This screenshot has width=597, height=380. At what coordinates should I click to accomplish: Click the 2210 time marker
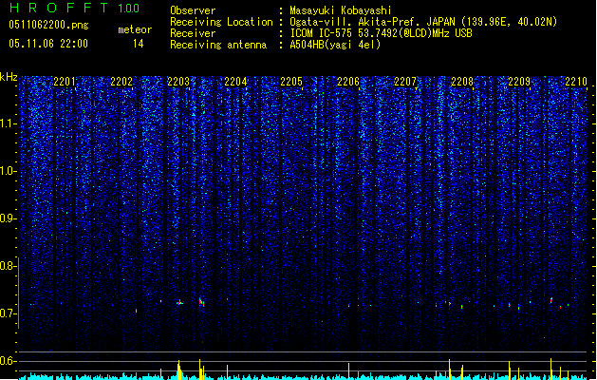pos(576,82)
